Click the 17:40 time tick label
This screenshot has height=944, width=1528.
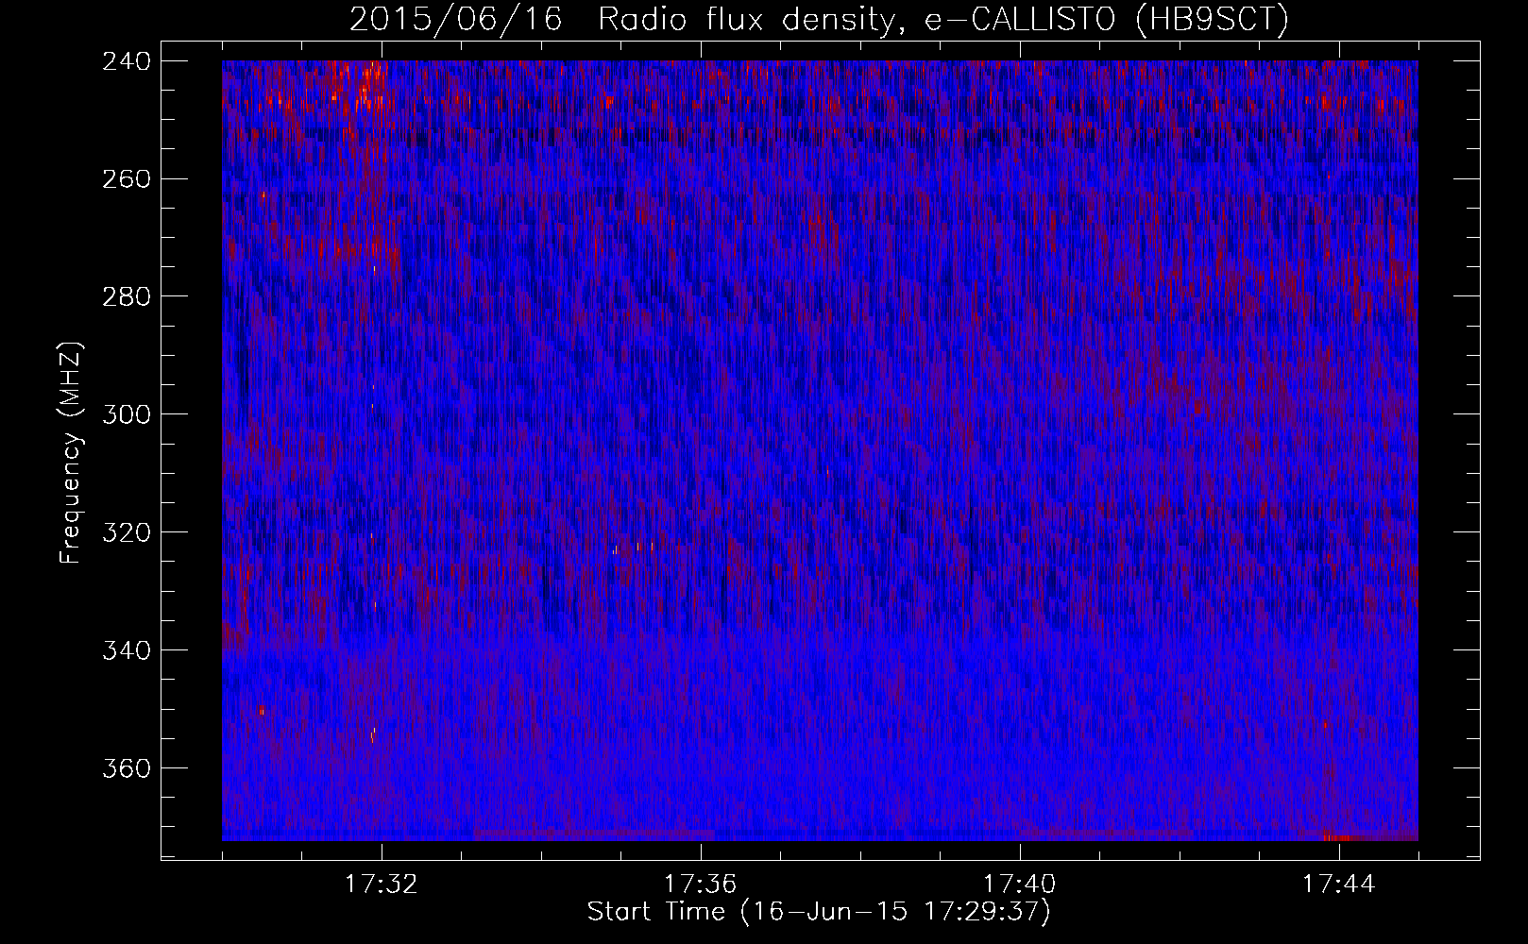(1020, 885)
